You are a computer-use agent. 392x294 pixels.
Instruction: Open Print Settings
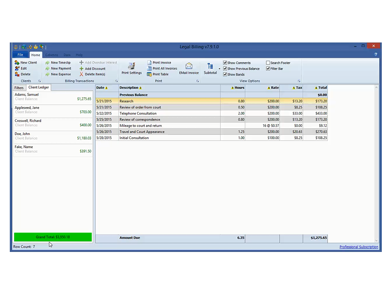click(131, 67)
